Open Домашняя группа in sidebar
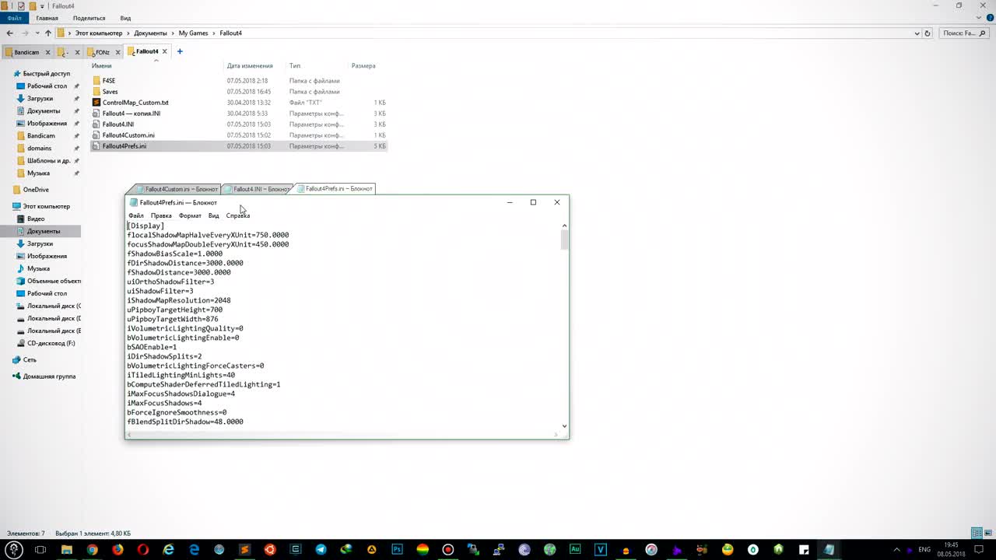Image resolution: width=996 pixels, height=560 pixels. [x=49, y=376]
